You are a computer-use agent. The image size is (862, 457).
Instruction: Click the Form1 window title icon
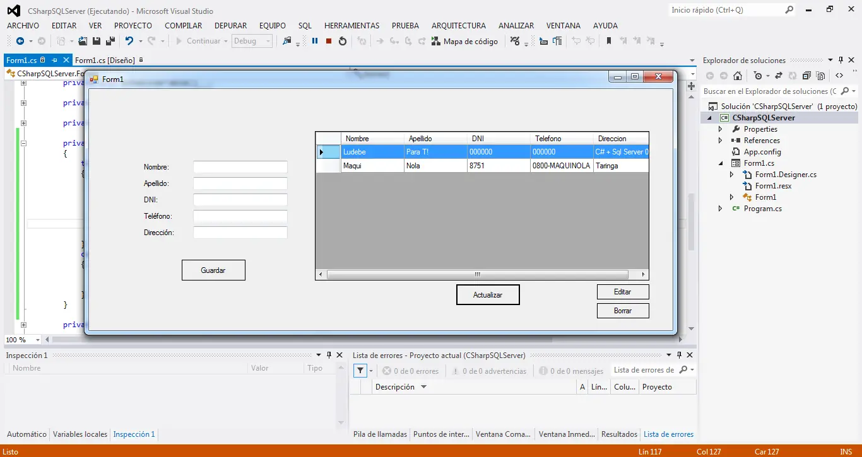coord(95,79)
